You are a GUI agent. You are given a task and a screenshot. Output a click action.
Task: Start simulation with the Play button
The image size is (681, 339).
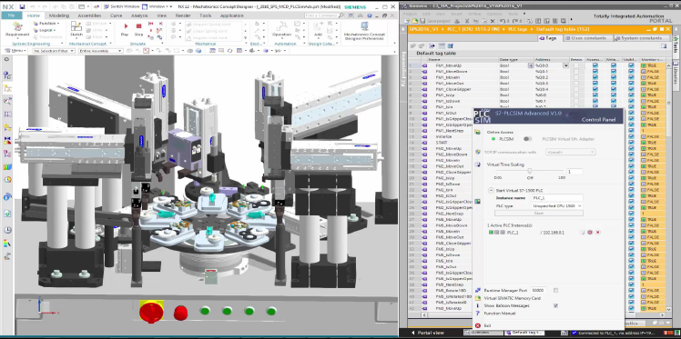tap(125, 28)
